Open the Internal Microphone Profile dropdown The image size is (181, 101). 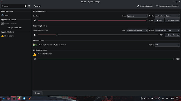point(167,30)
